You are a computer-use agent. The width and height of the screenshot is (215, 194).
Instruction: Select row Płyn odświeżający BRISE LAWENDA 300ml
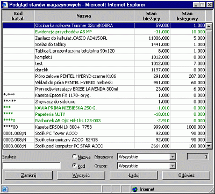point(104,89)
